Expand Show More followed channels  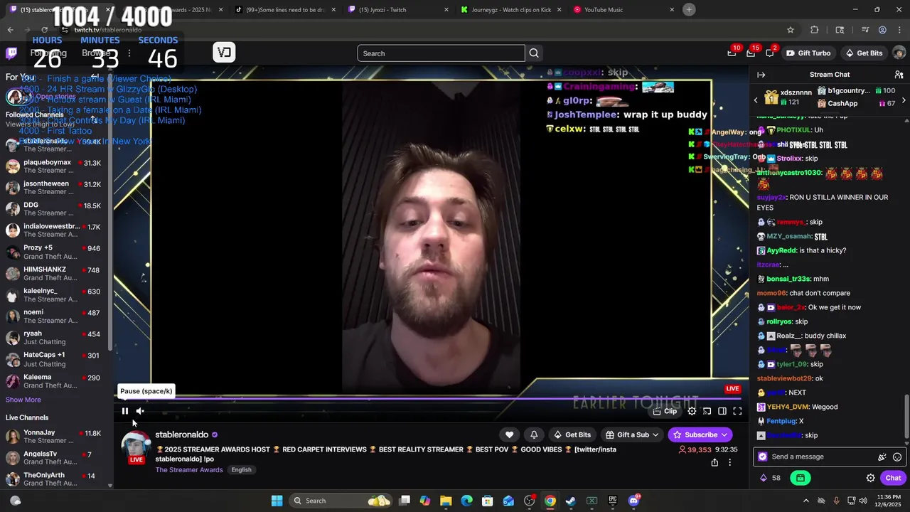pyautogui.click(x=23, y=400)
